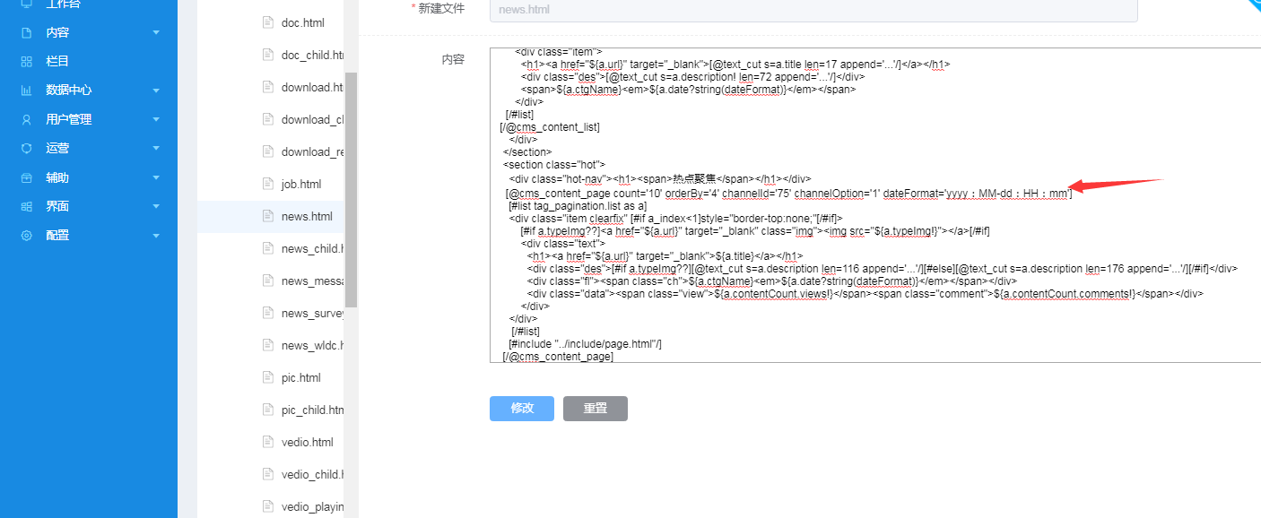Viewport: 1261px width, 518px height.
Task: Click the 用户管理 person icon
Action: coord(27,119)
